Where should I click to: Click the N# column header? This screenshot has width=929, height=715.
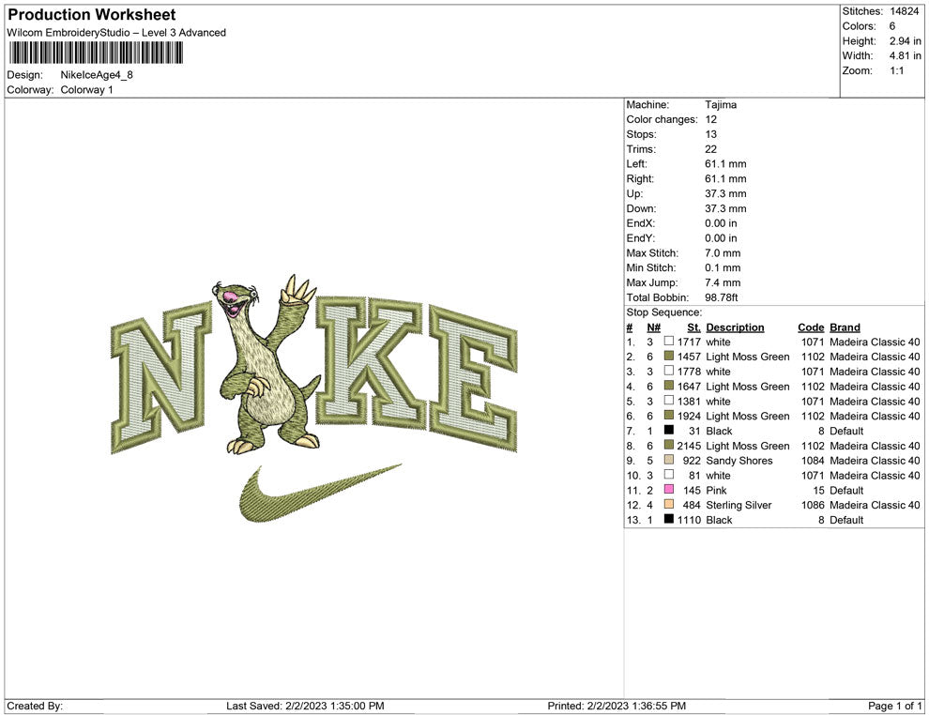click(653, 327)
